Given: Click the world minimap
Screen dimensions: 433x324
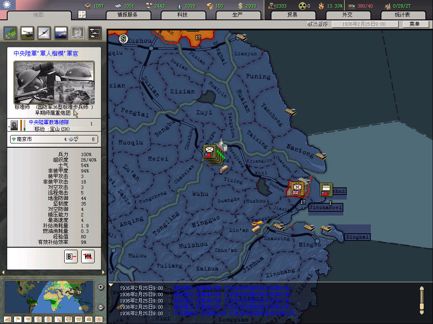Looking at the screenshot, I should (x=49, y=297).
